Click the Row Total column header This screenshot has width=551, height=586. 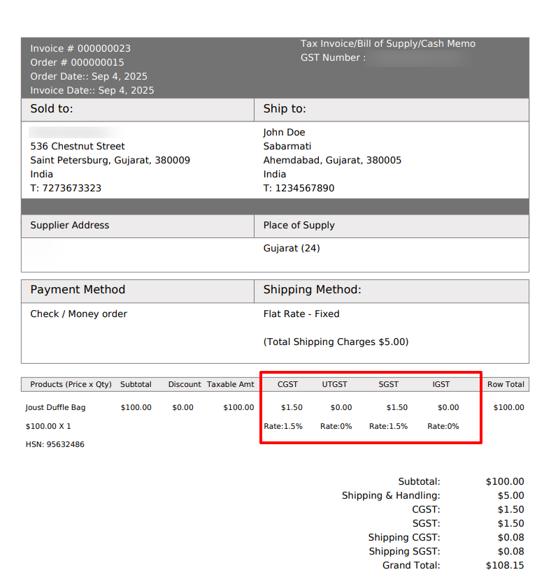[506, 385]
